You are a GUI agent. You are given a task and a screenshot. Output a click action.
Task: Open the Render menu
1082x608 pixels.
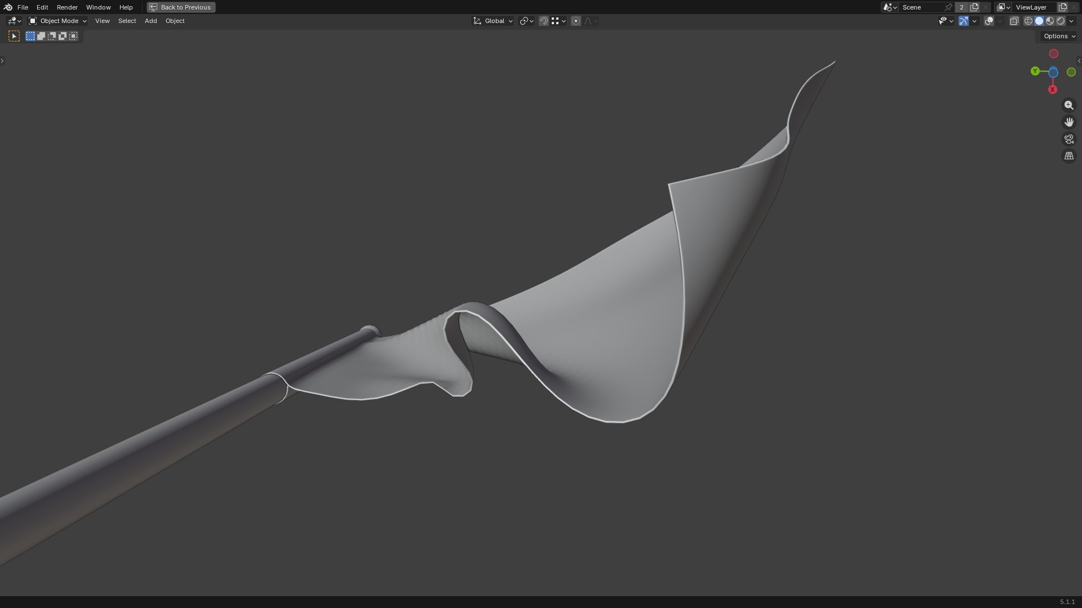[x=67, y=7]
